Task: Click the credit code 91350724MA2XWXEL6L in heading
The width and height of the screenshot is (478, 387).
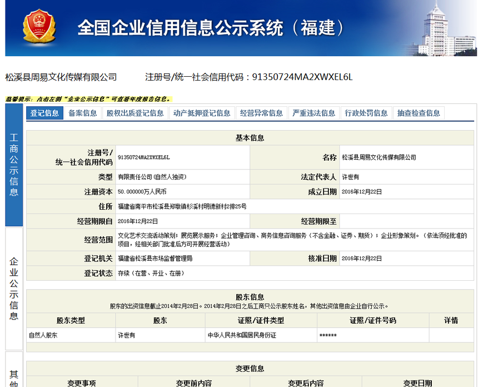Action: (x=302, y=77)
